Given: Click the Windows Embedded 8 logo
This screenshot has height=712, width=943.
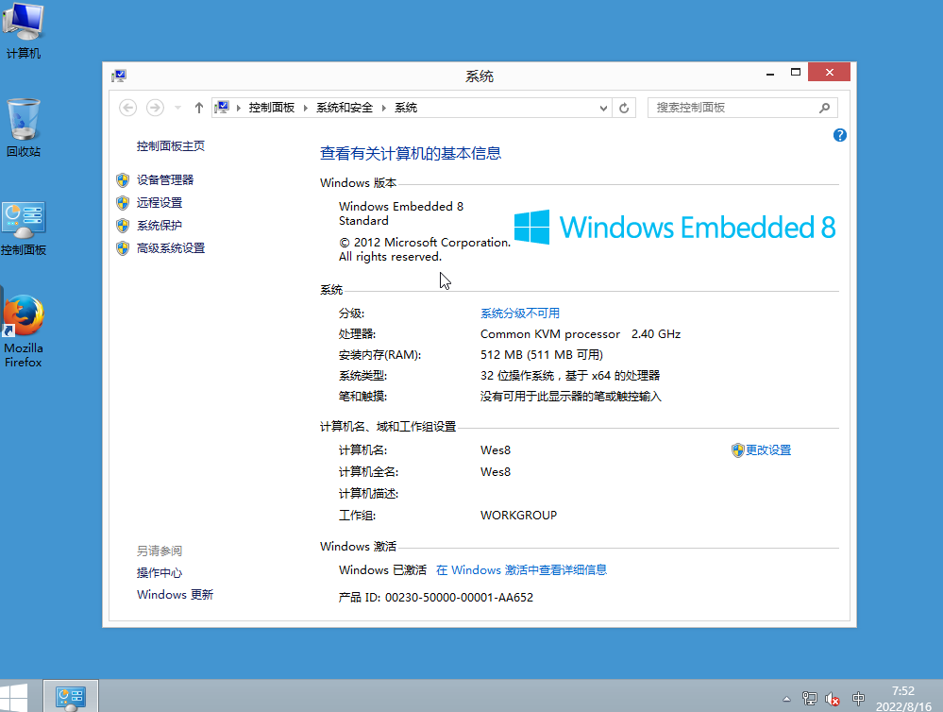Looking at the screenshot, I should point(675,228).
